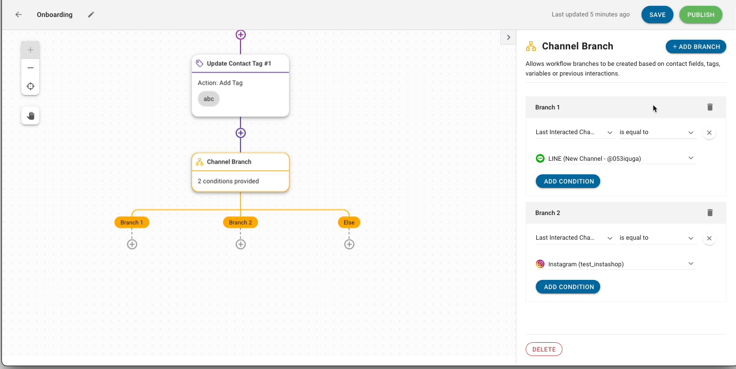This screenshot has width=736, height=369.
Task: Delete Branch 2 with its trash icon
Action: point(710,213)
